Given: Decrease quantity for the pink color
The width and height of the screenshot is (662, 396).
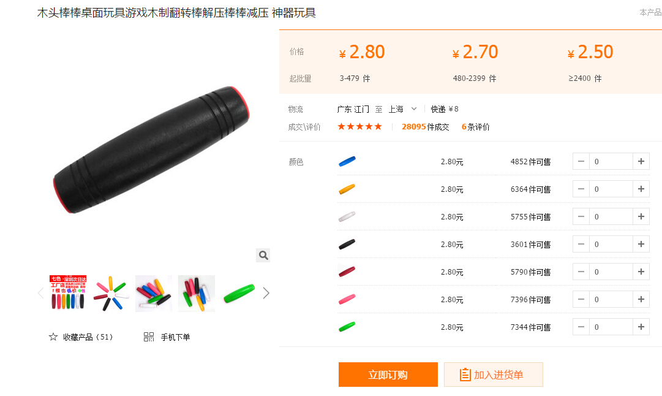Looking at the screenshot, I should pos(581,299).
